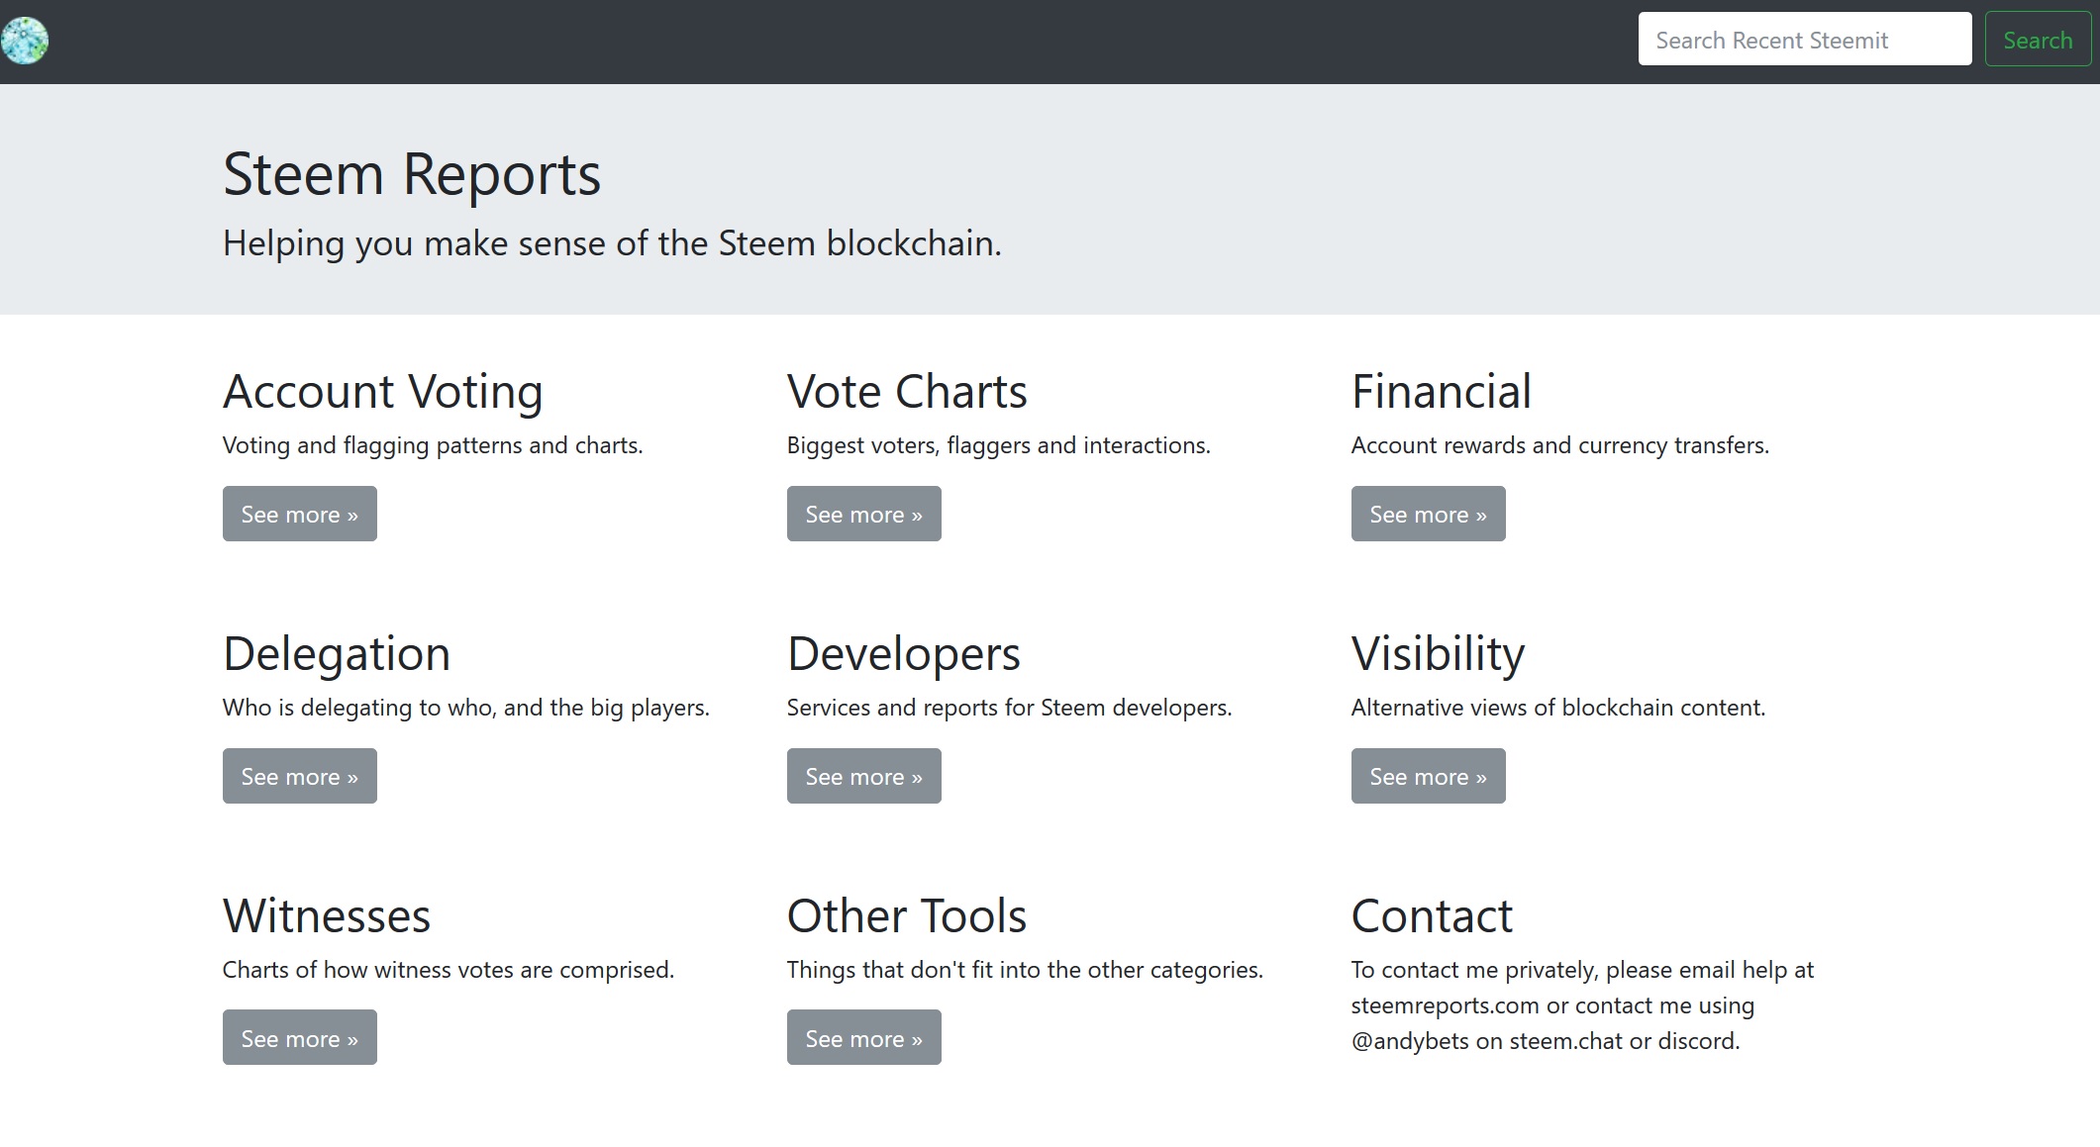Click the tagline about Steem blockchain
Image resolution: width=2100 pixels, height=1147 pixels.
[612, 243]
